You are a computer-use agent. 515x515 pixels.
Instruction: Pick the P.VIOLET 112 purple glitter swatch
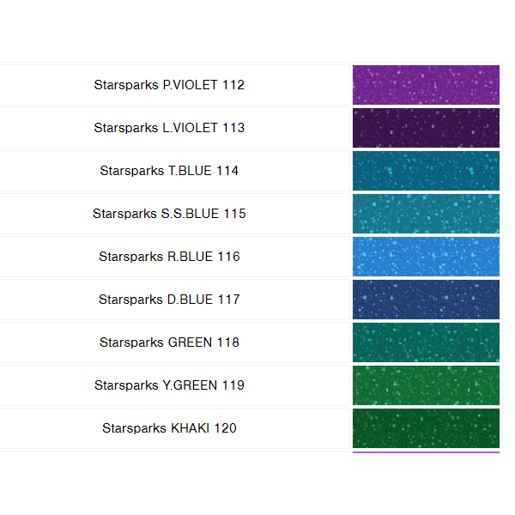point(426,85)
